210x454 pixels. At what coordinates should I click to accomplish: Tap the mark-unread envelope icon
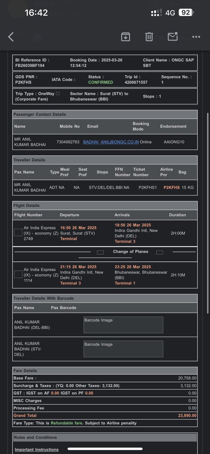(173, 37)
